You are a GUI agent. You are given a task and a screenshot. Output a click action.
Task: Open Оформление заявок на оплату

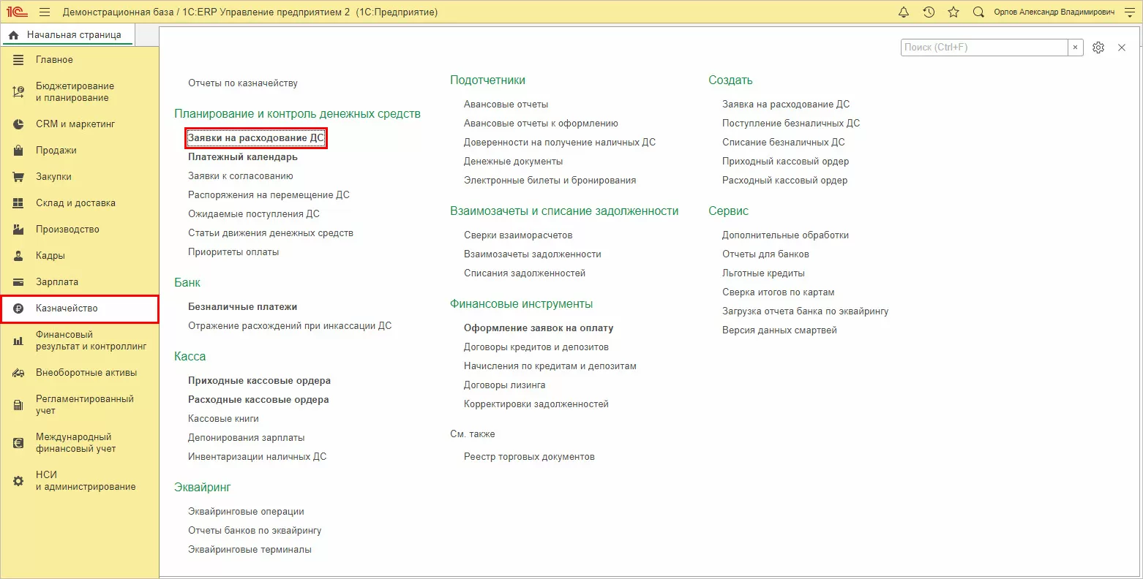pos(539,328)
